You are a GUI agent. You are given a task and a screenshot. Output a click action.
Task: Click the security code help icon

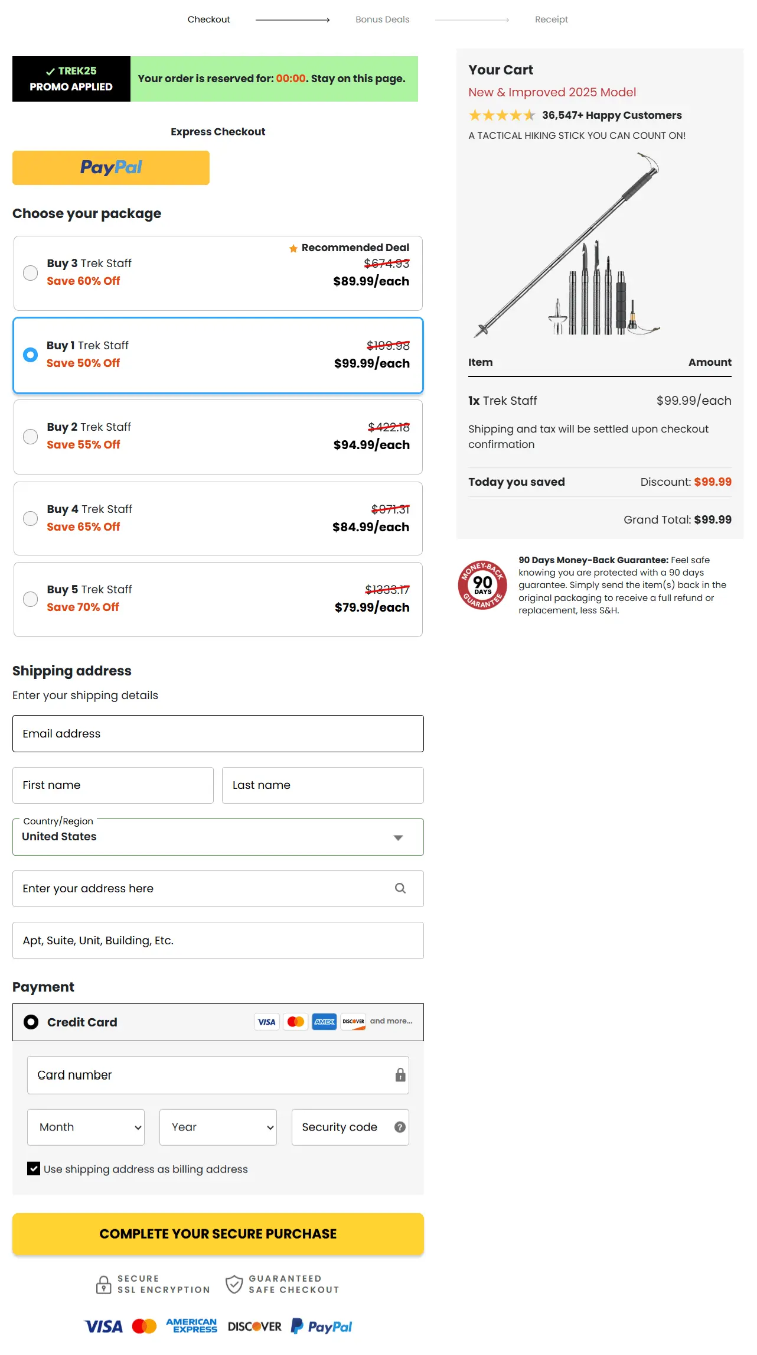click(x=399, y=1127)
